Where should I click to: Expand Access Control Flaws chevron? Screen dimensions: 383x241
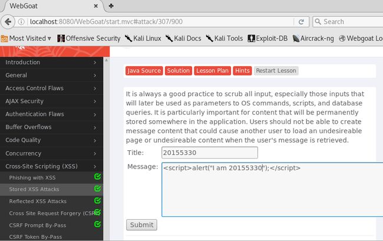(x=95, y=88)
